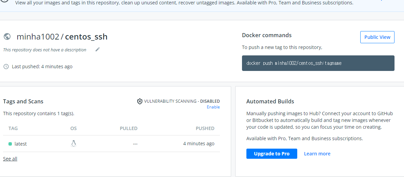Click 'This repository does not have a description'
The height and width of the screenshot is (177, 404).
point(45,50)
